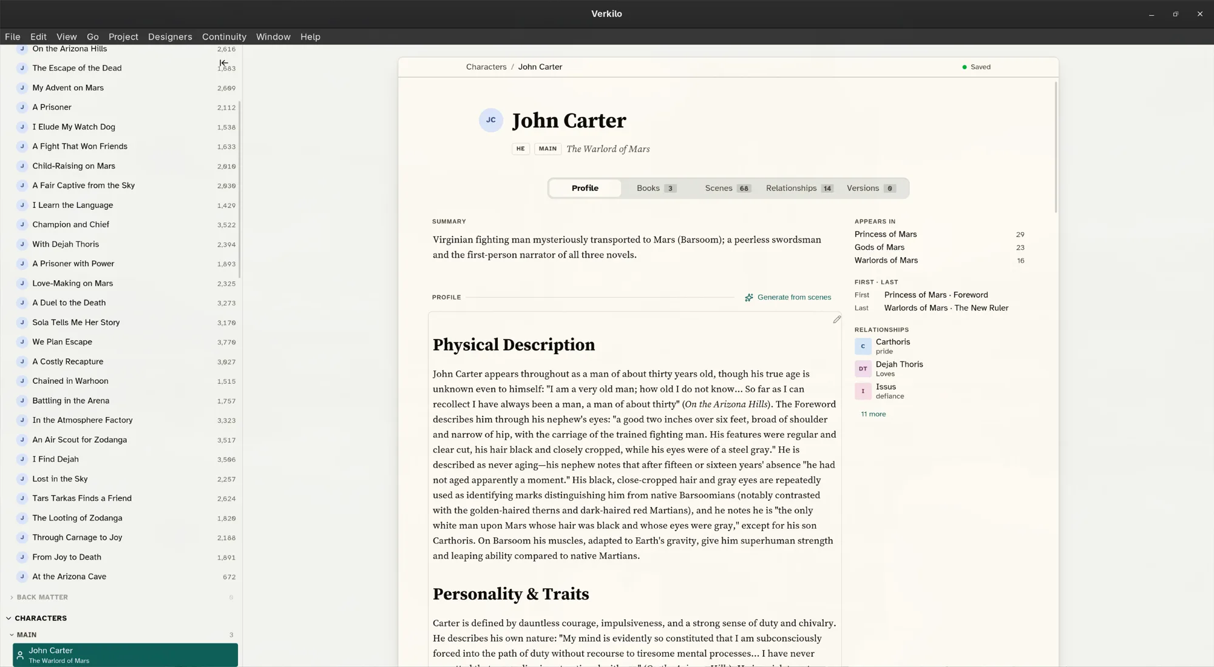This screenshot has height=667, width=1214.
Task: Click the Dejah Thoris DT avatar
Action: pos(863,369)
